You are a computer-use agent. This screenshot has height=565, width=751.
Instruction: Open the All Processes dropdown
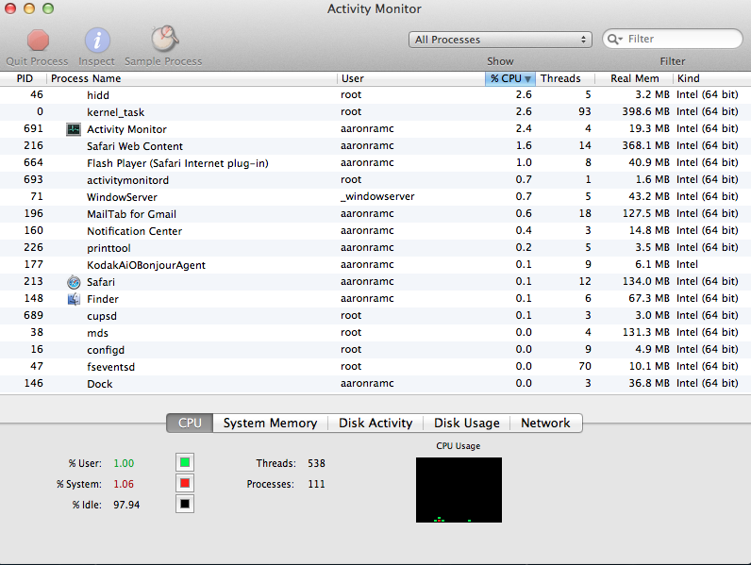click(500, 40)
